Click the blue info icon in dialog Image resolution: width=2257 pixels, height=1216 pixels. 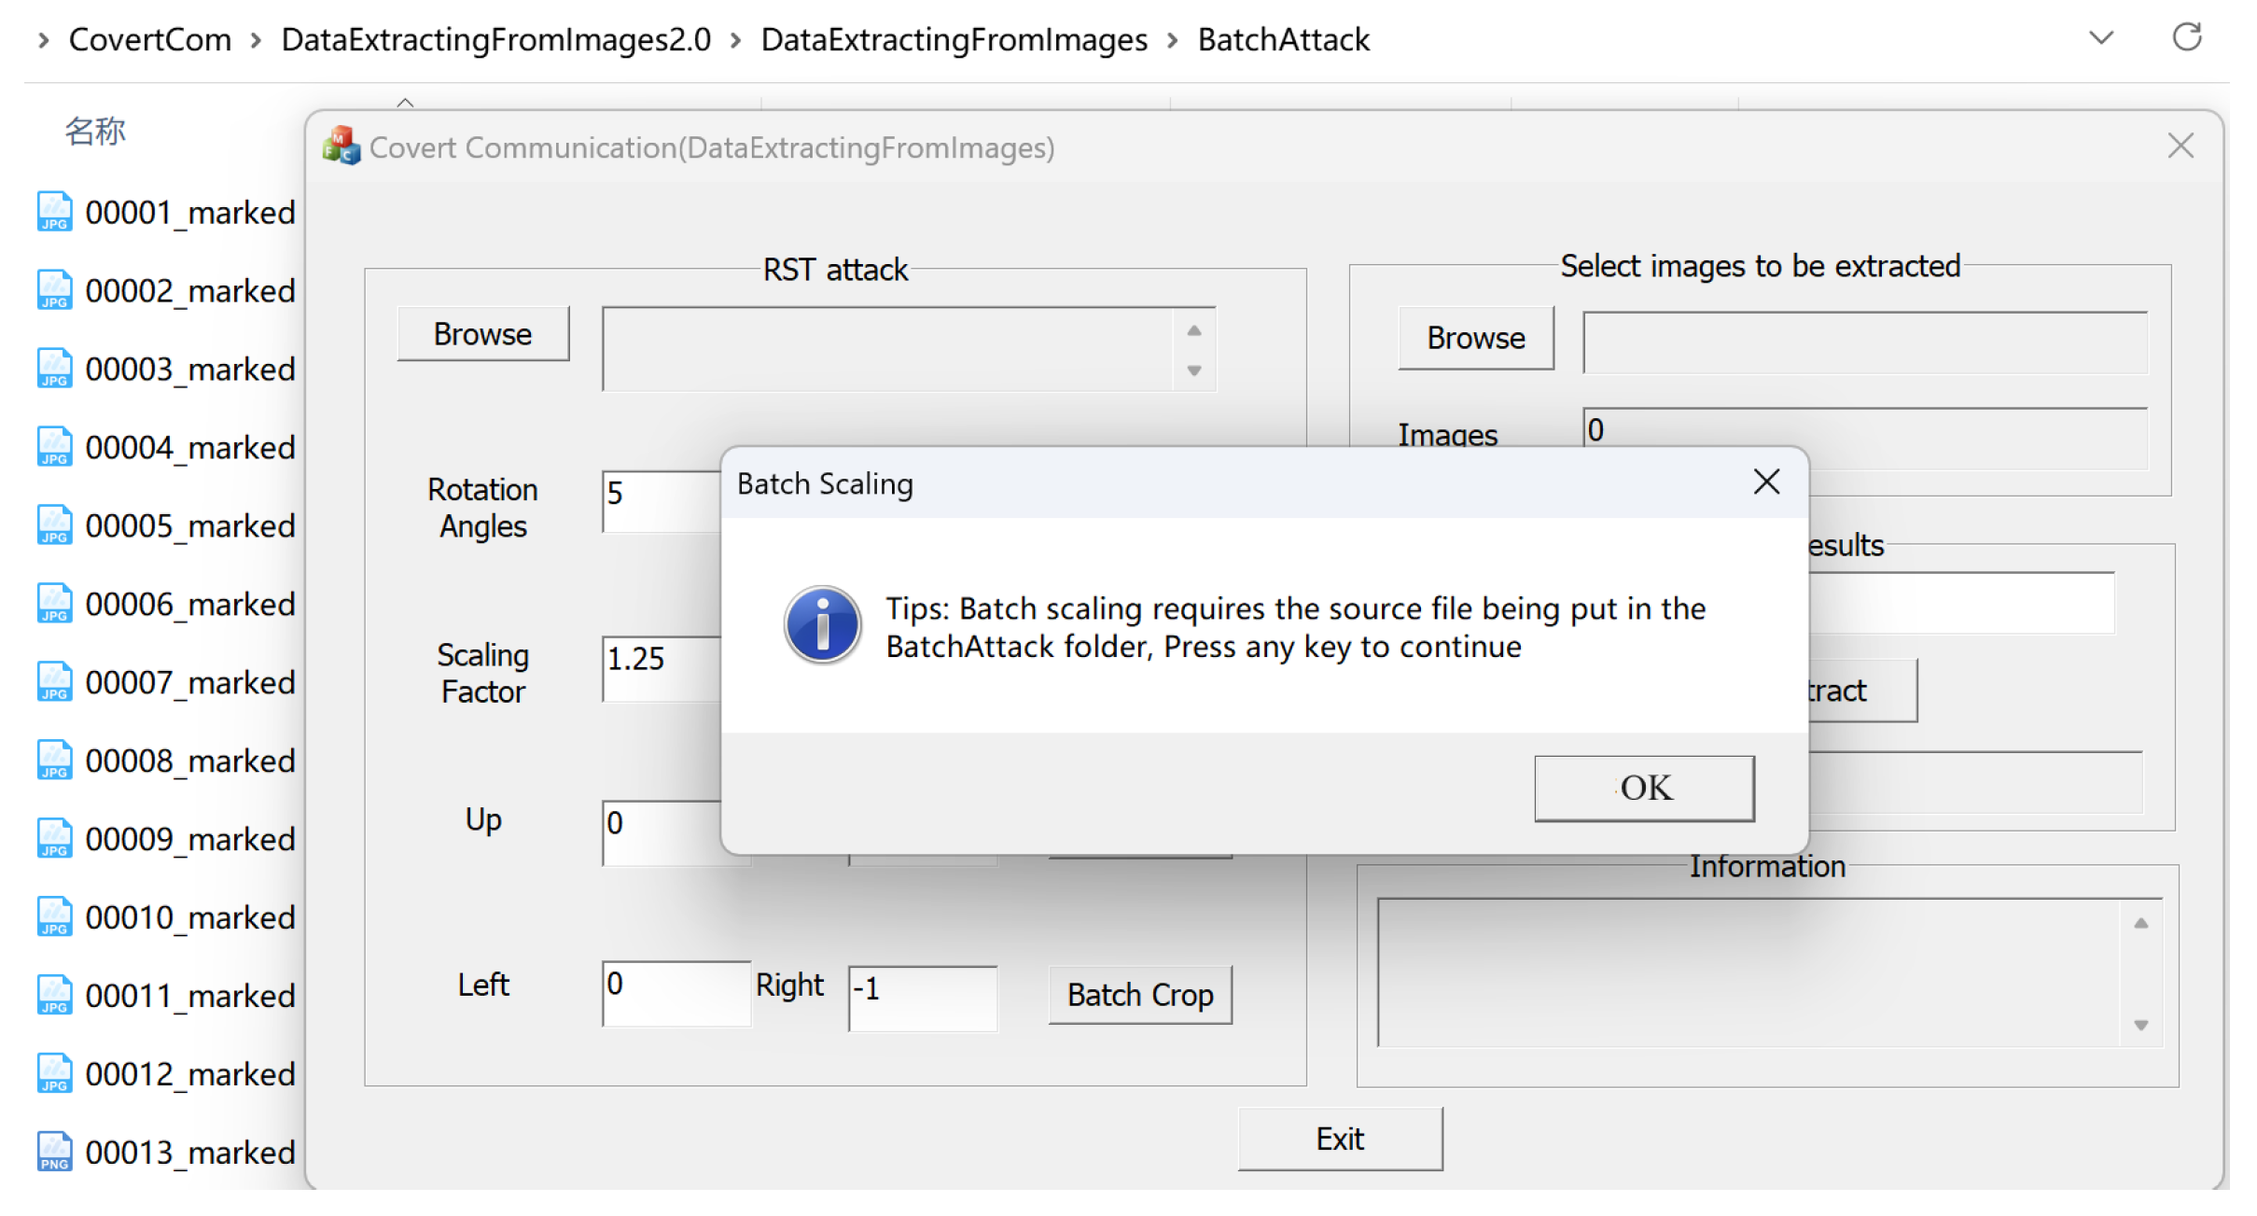click(821, 625)
